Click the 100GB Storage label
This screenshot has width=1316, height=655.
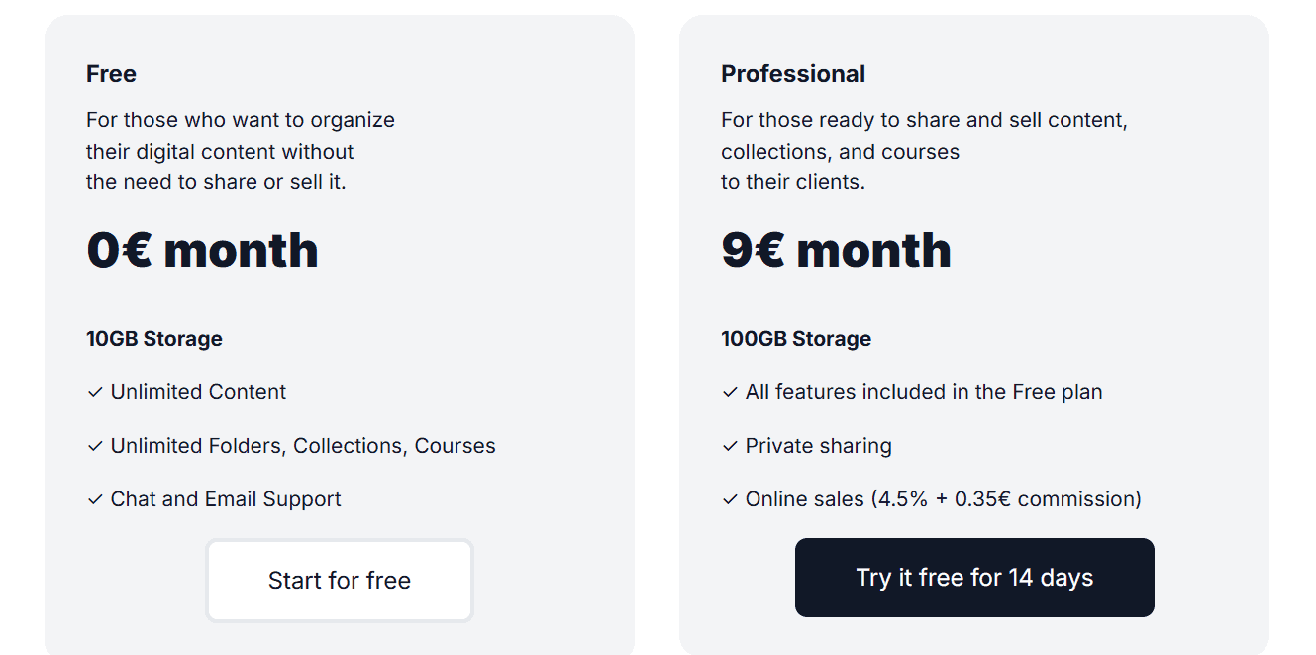(x=795, y=338)
